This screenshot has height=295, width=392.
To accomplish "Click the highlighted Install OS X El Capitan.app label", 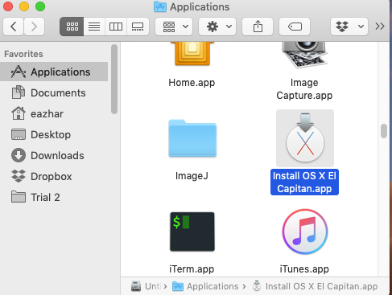I will [304, 182].
